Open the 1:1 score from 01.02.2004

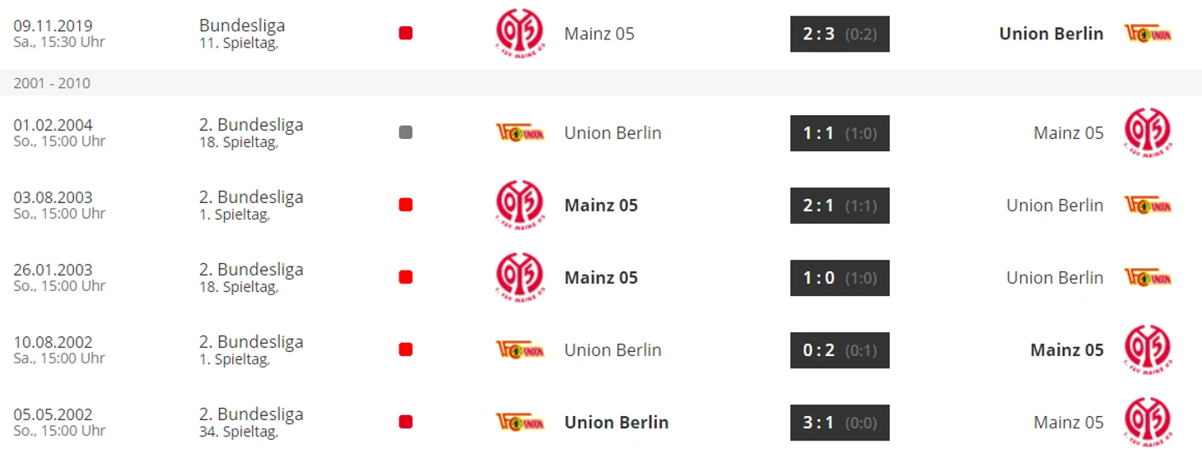click(x=840, y=132)
